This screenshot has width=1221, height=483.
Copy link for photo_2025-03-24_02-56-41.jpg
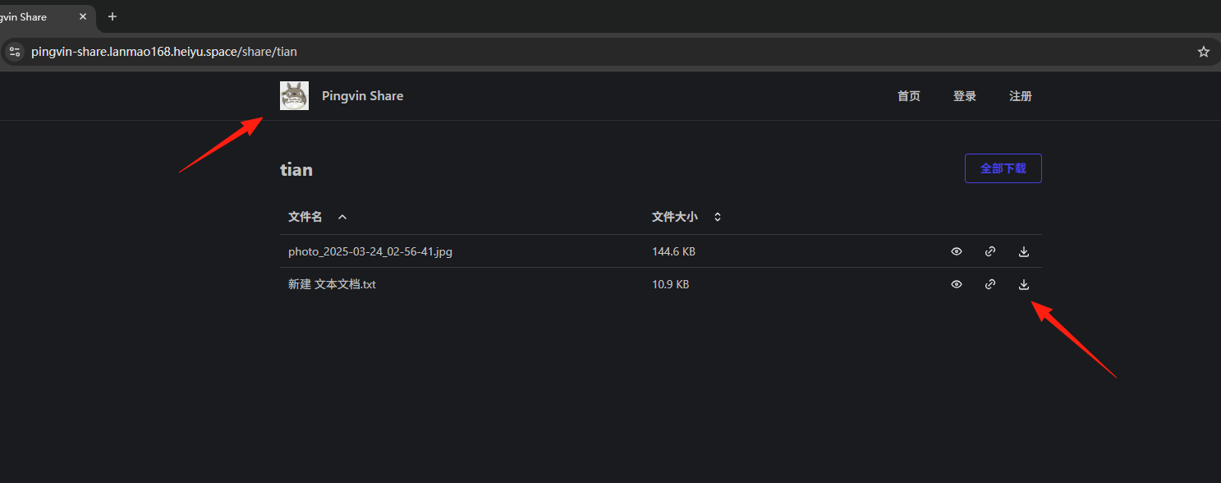click(x=990, y=251)
